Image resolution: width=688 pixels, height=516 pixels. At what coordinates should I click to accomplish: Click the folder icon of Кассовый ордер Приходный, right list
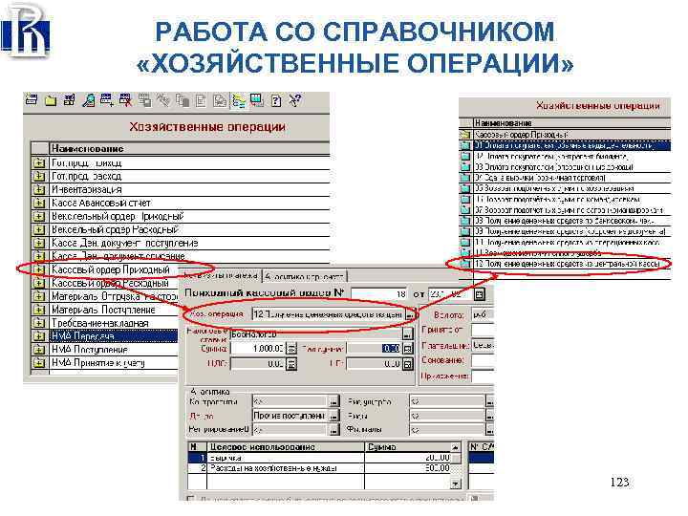coord(465,135)
